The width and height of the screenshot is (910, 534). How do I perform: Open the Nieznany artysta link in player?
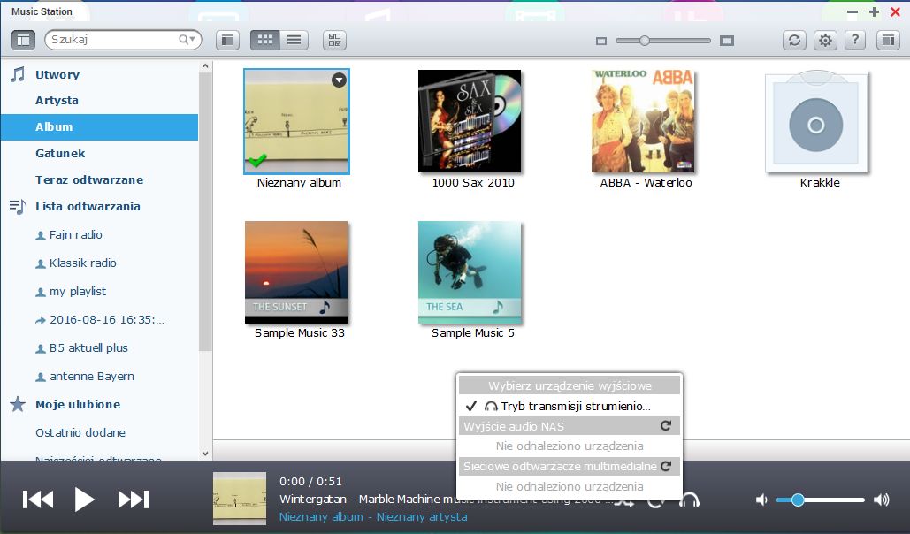click(422, 516)
